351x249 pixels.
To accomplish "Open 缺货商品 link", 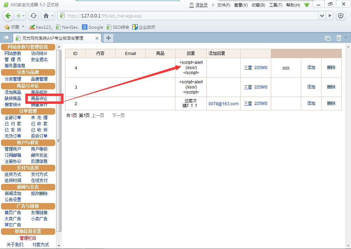I will (x=13, y=98).
